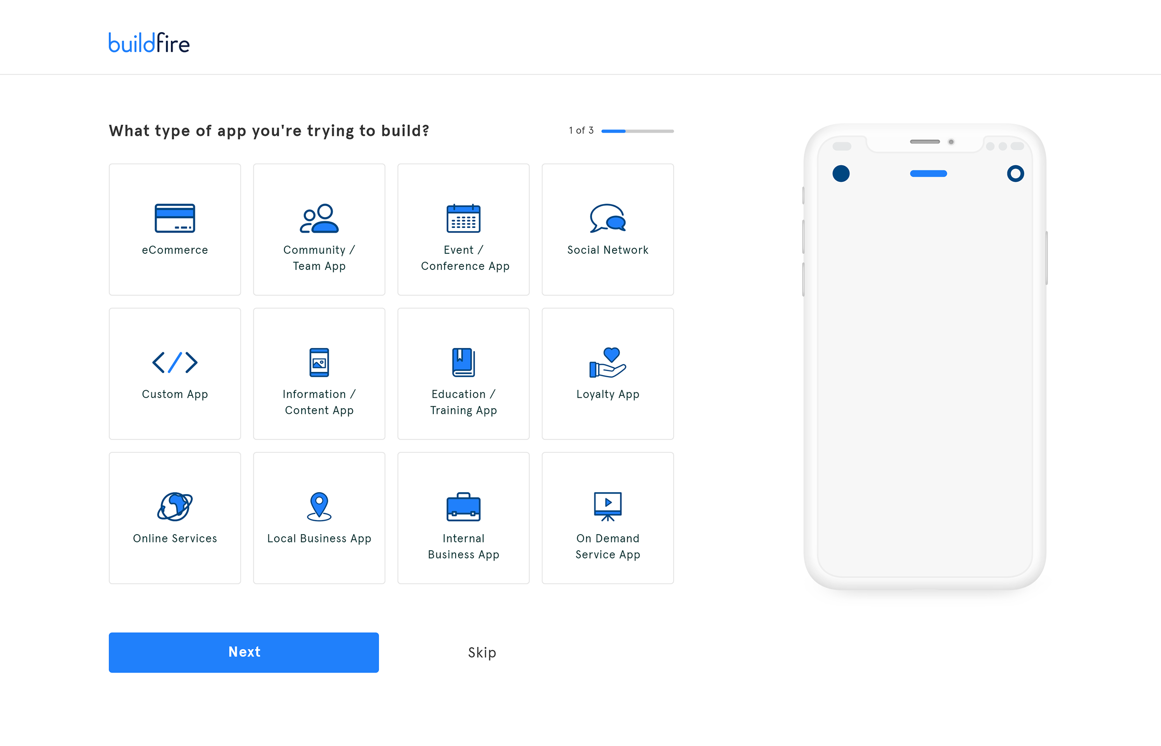This screenshot has width=1161, height=746.
Task: Select the 'Local Business App' label text
Action: [x=319, y=538]
